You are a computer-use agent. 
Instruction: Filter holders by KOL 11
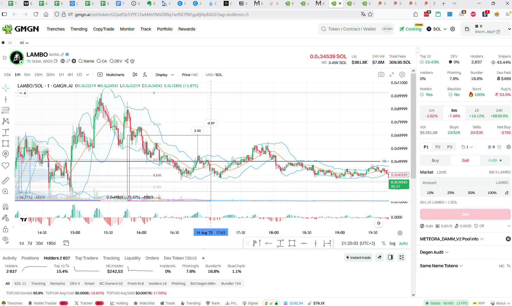pyautogui.click(x=20, y=284)
